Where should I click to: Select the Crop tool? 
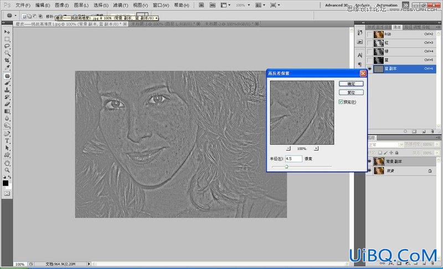tap(7, 60)
